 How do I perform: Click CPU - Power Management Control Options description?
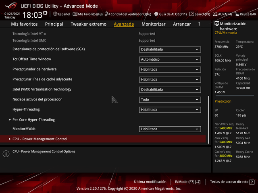point(44,152)
